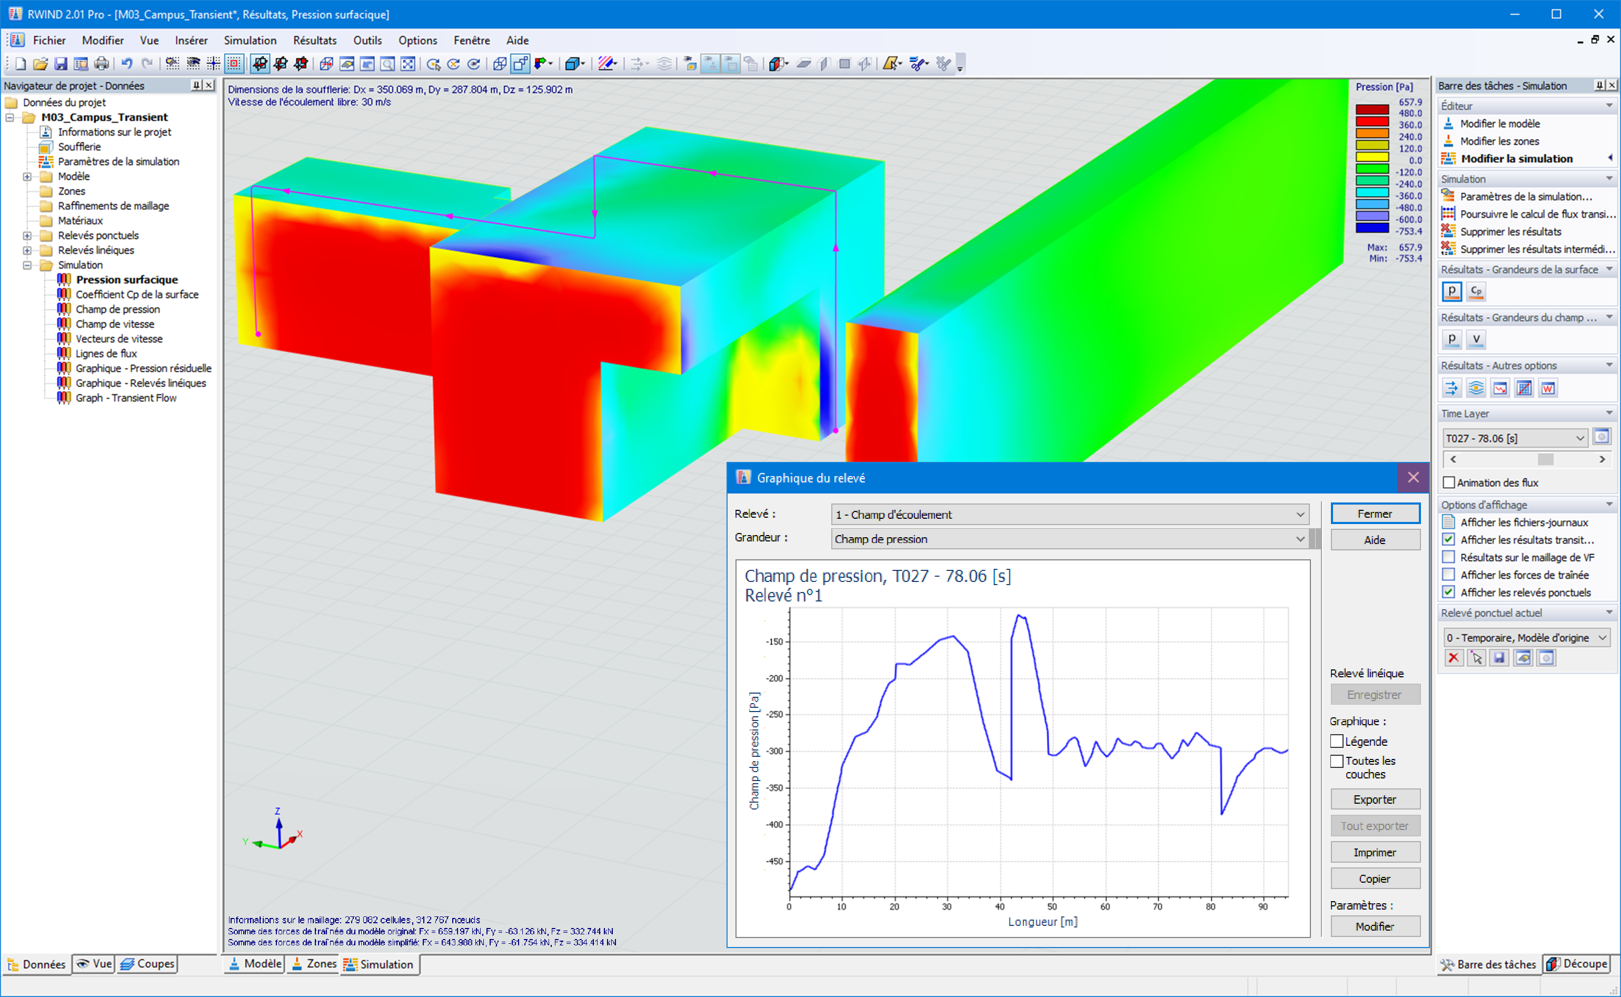Uncheck Afficher les relevés ponctuels
Viewport: 1621px width, 997px height.
pyautogui.click(x=1449, y=592)
